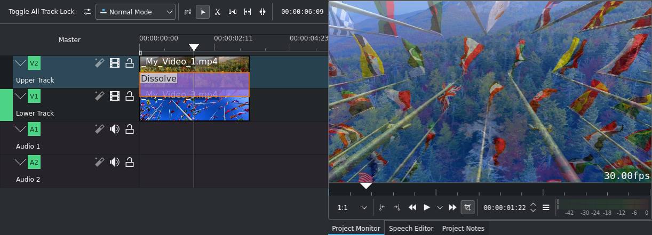
Task: Open the play options dropdown arrow
Action: point(440,208)
